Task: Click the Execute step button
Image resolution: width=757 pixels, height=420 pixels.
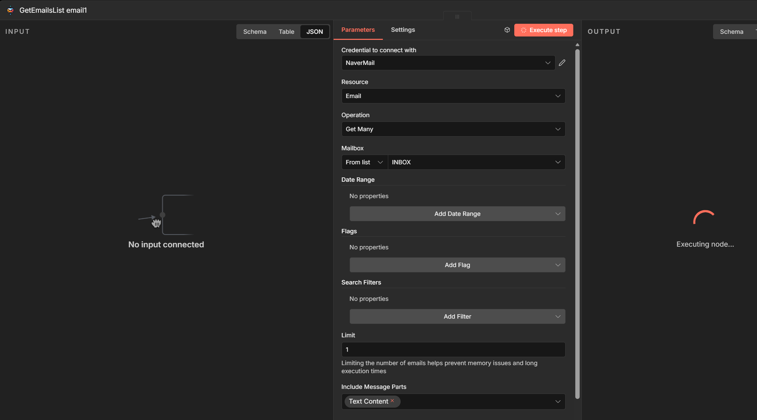Action: point(543,30)
